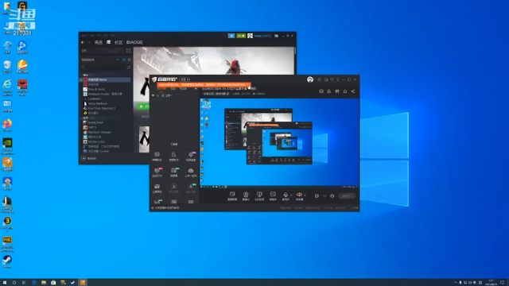
Task: Expand the speaker options arrow
Action: click(305, 195)
